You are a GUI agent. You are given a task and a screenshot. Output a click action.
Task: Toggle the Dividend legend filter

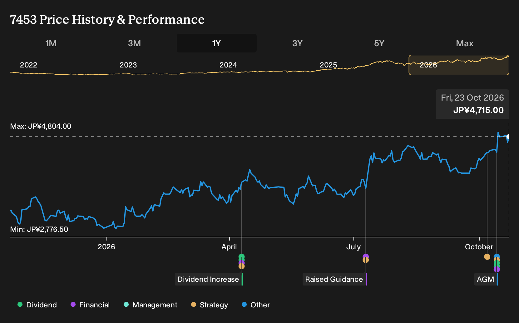pos(37,305)
